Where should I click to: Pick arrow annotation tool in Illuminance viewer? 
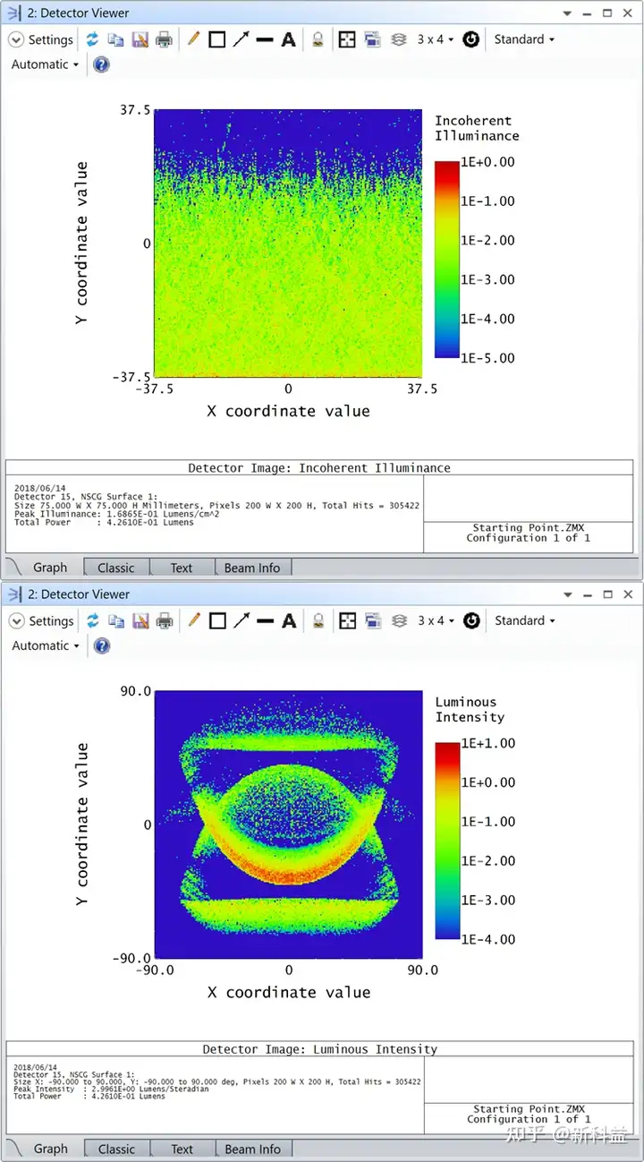(x=241, y=39)
